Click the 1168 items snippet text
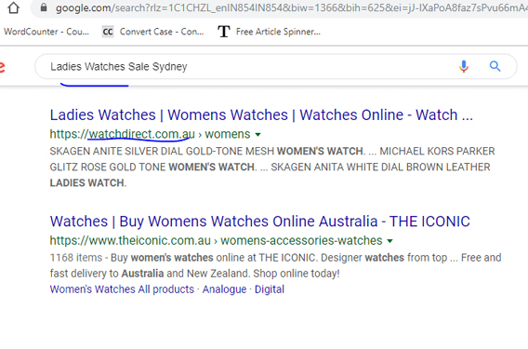528x349 pixels. pyautogui.click(x=275, y=265)
